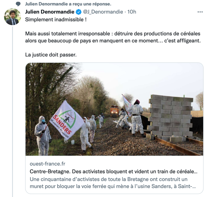Open Julien Denormandie's profile picture
Image resolution: width=209 pixels, height=197 pixels.
[x=12, y=17]
